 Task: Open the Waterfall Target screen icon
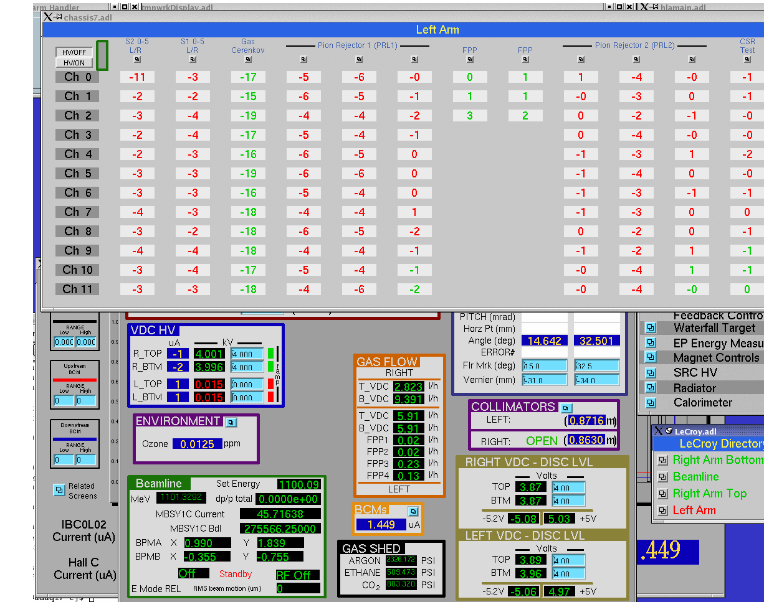pyautogui.click(x=651, y=328)
